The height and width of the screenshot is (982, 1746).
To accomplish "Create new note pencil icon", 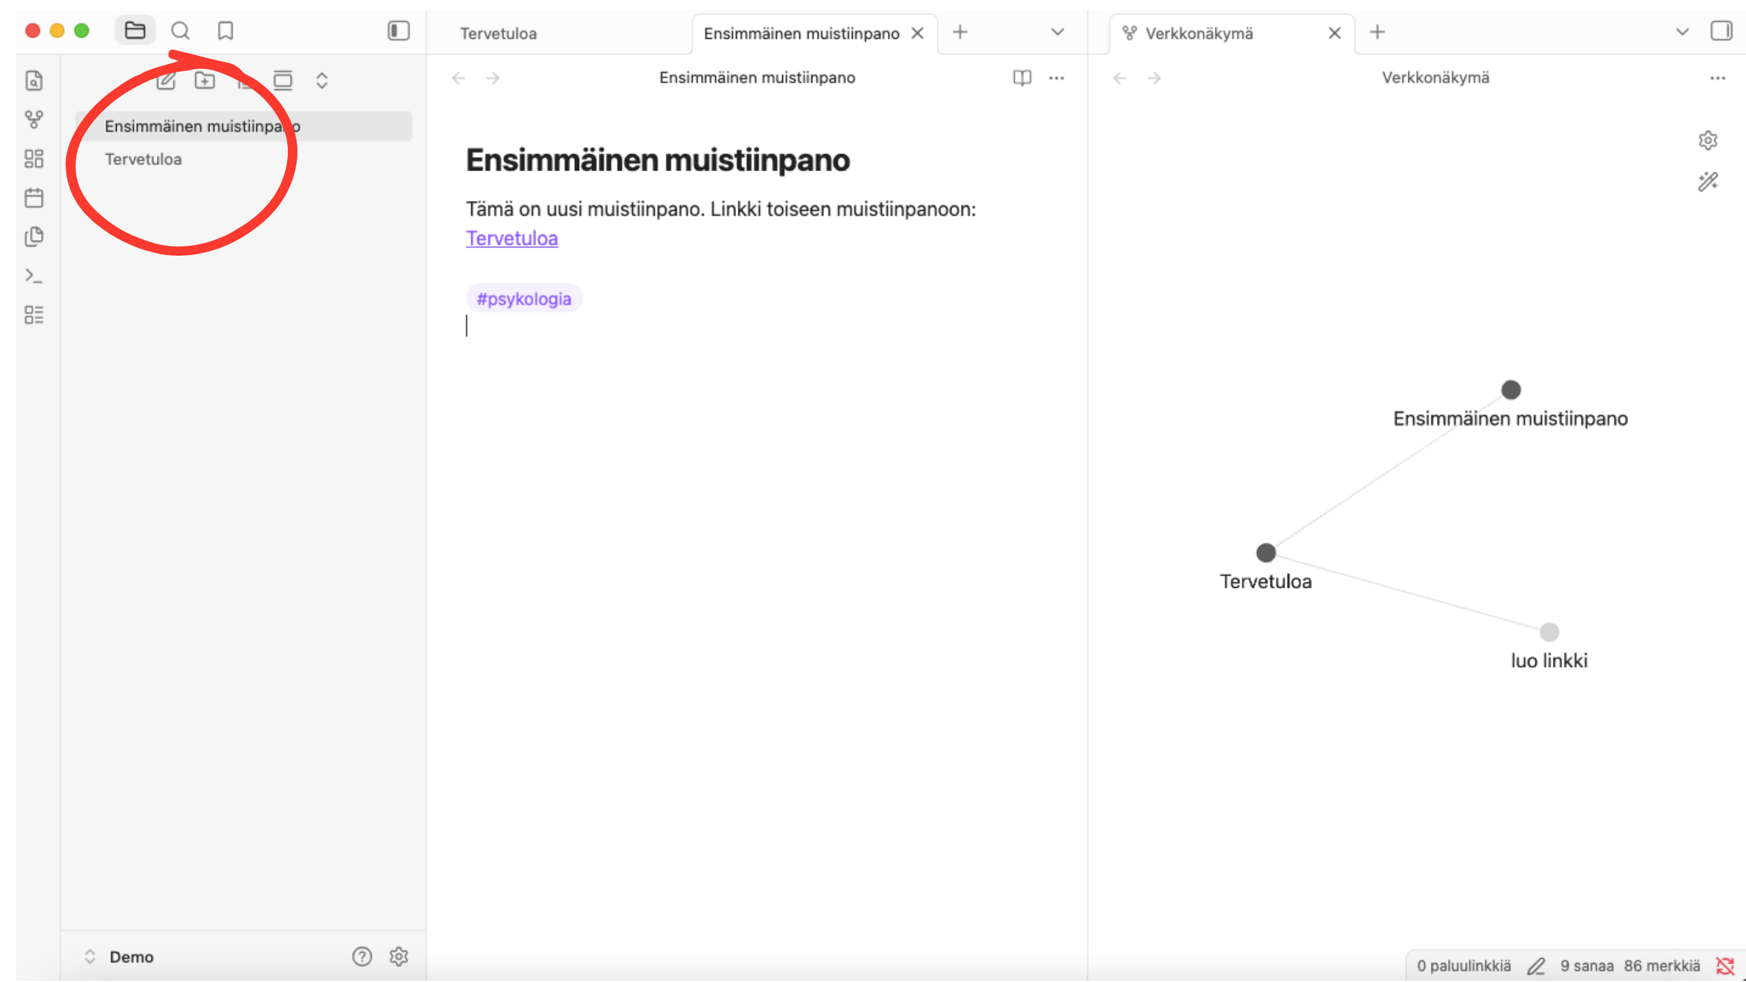I will coord(166,80).
